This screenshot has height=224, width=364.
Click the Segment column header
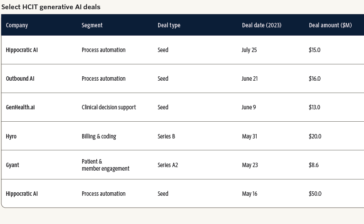point(92,25)
